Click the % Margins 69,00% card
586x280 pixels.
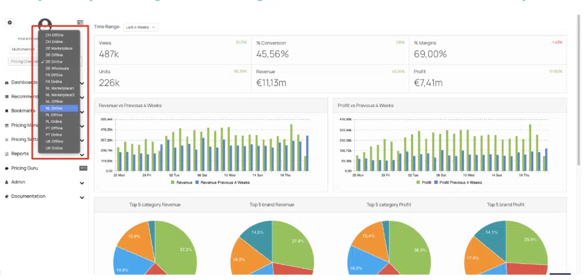(x=488, y=50)
